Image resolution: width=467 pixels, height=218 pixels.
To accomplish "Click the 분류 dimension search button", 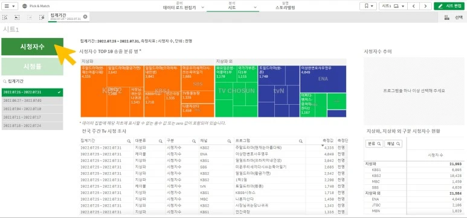I will click(374, 144).
